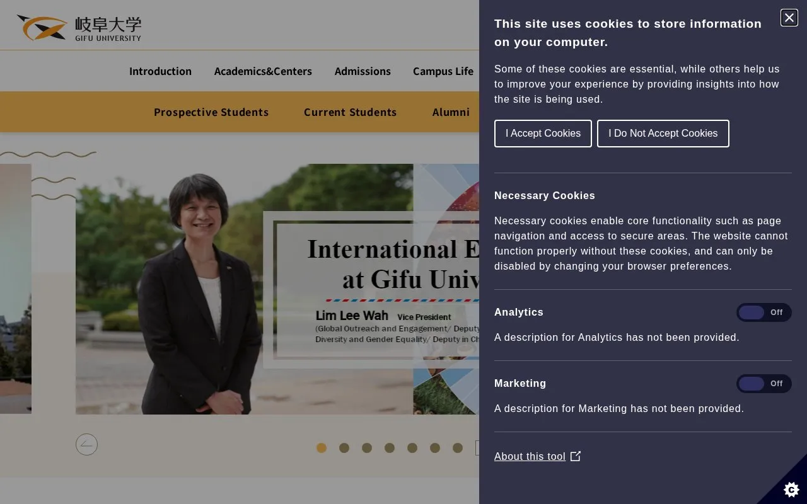
Task: Select the fourth carousel dot
Action: [390, 448]
